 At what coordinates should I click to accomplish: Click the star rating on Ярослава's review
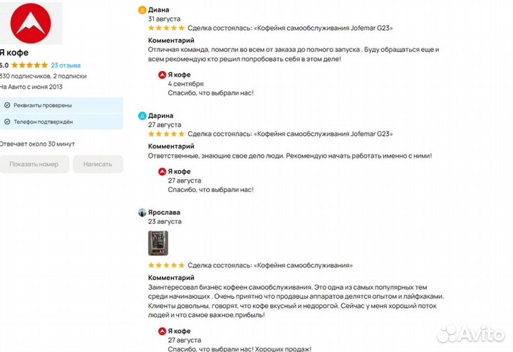[x=166, y=265]
